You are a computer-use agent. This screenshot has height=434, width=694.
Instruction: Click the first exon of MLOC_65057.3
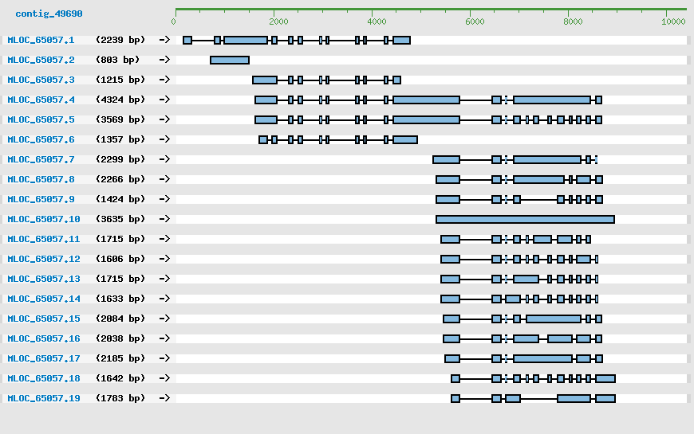(265, 80)
